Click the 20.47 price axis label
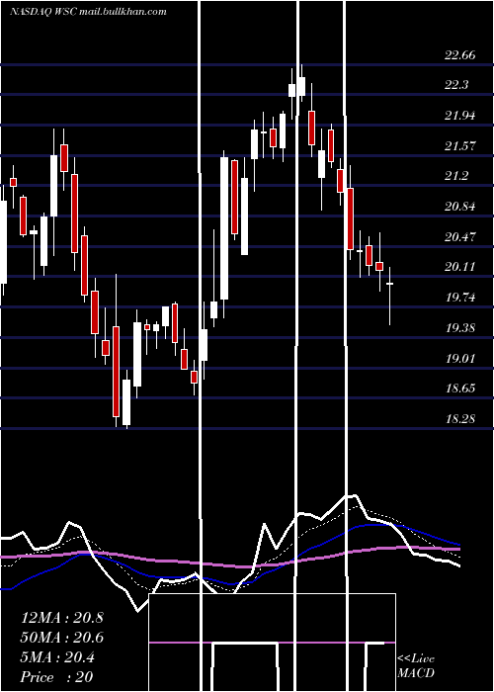 tap(460, 237)
